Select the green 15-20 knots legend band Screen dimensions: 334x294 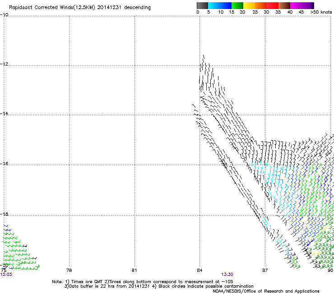pos(237,5)
